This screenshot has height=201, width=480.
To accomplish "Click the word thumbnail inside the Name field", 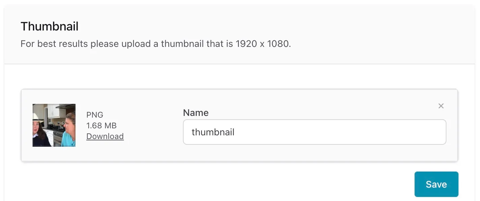I will click(x=213, y=132).
